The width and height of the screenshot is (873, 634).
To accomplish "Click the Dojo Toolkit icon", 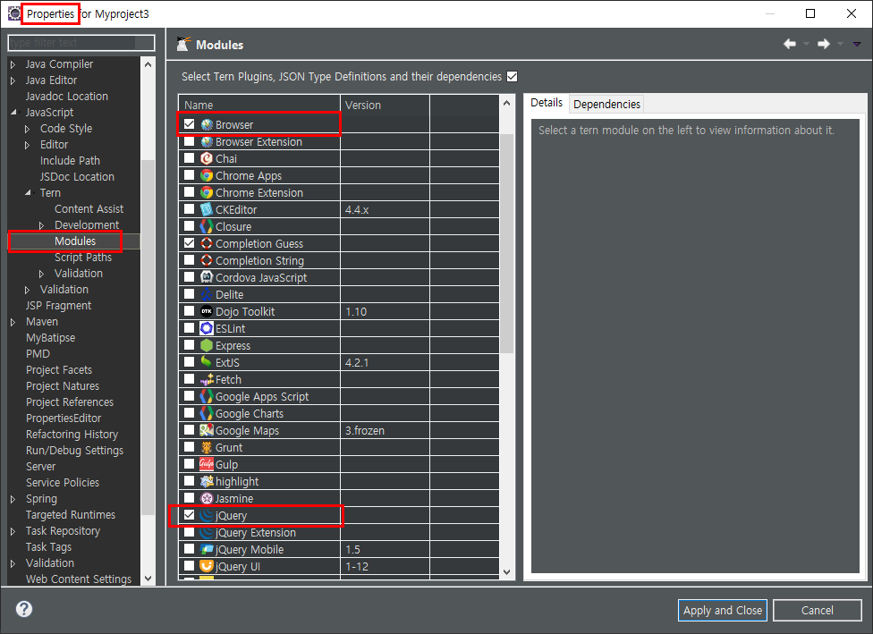I will [207, 311].
